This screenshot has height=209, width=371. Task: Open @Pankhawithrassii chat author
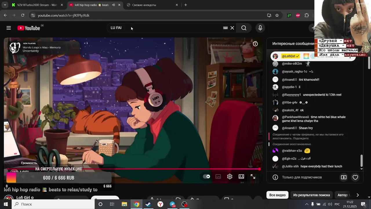coord(295,117)
